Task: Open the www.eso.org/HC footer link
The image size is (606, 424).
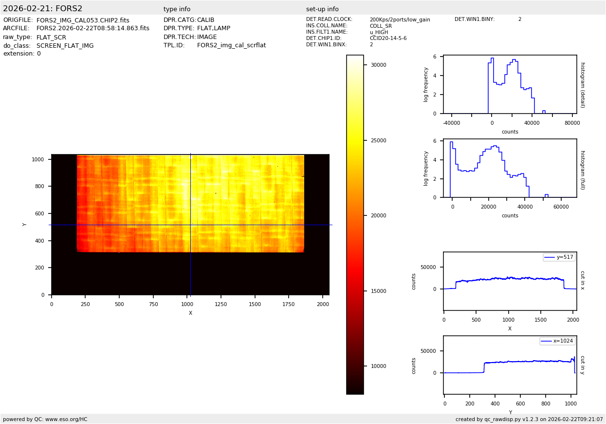Action: (64, 419)
